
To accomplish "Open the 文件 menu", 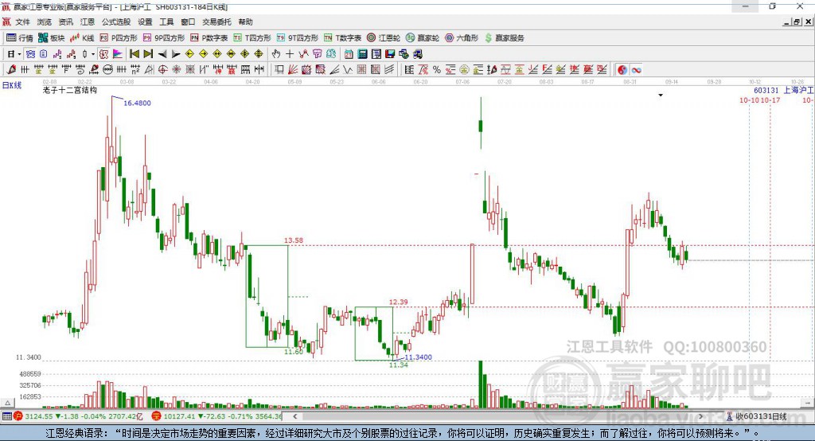I will point(22,21).
